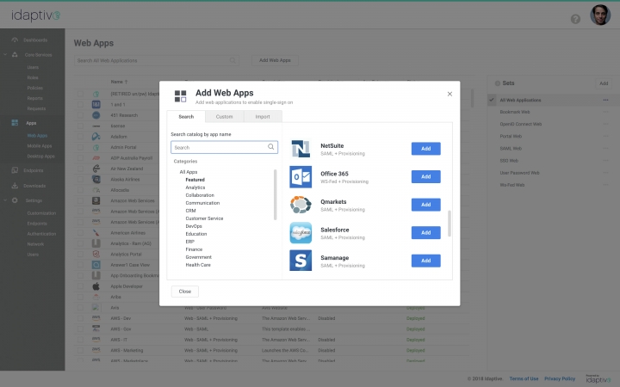Viewport: 620px width, 387px height.
Task: Click the Air New Zealand logo icon
Action: tap(96, 169)
